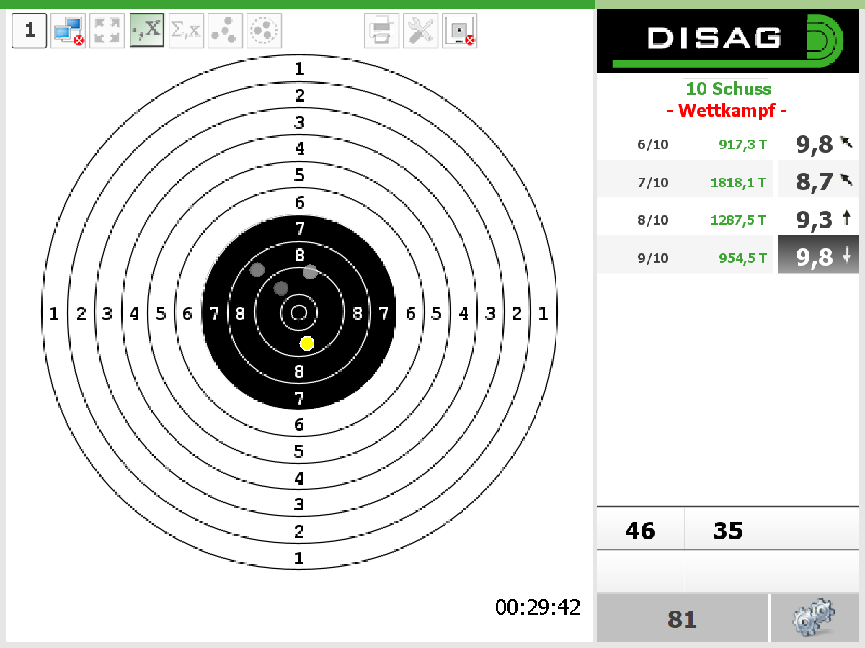Image resolution: width=865 pixels, height=648 pixels.
Task: Toggle the sum decimal total icon
Action: (x=186, y=30)
